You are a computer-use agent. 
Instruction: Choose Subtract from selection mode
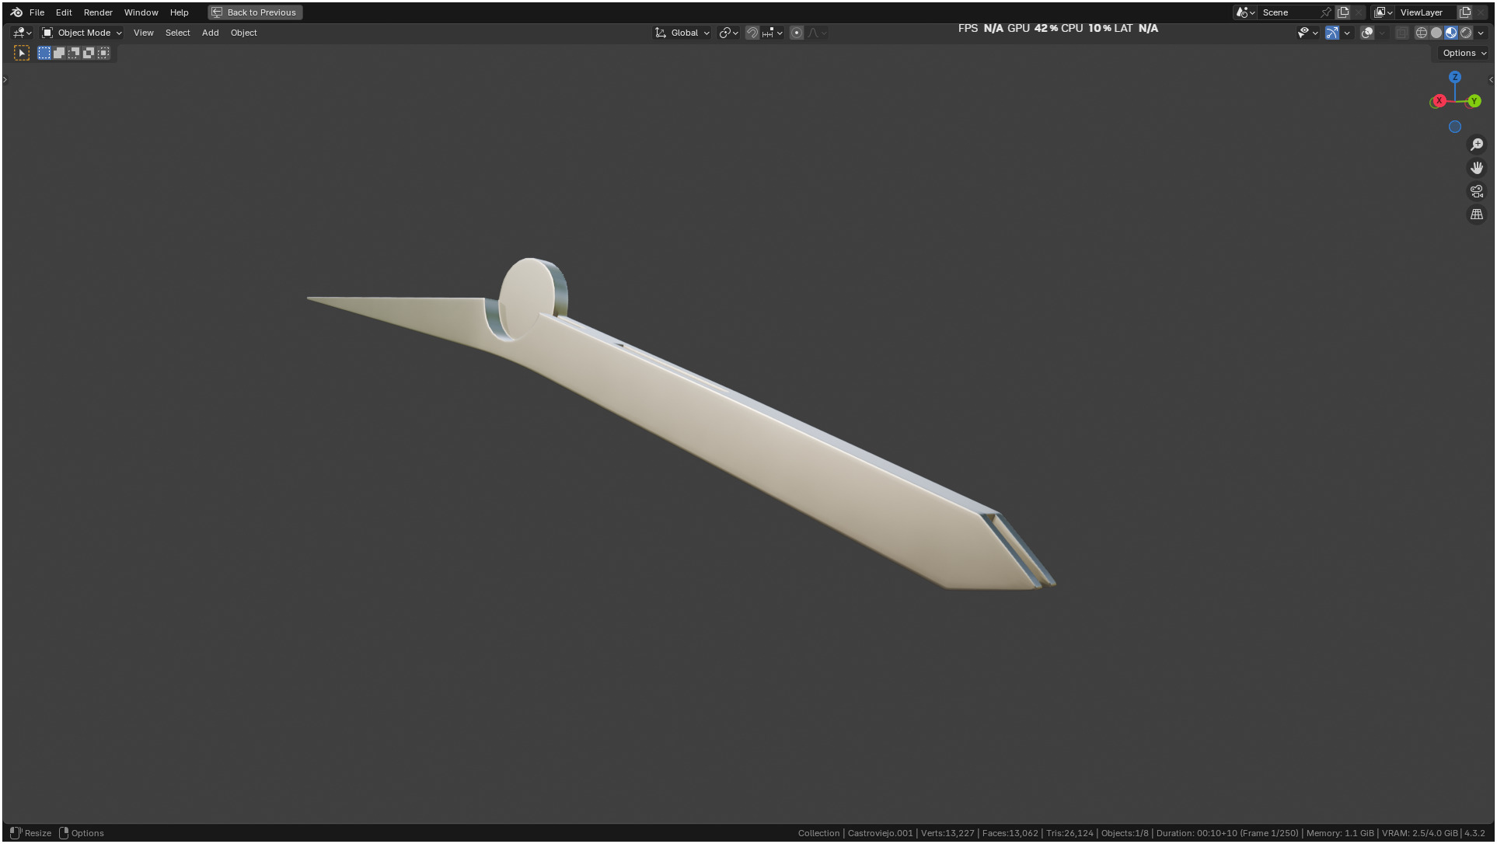click(x=74, y=53)
